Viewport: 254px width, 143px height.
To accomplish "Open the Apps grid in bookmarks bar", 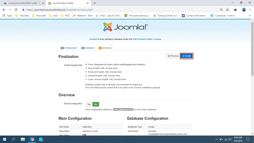I will coord(7,16).
